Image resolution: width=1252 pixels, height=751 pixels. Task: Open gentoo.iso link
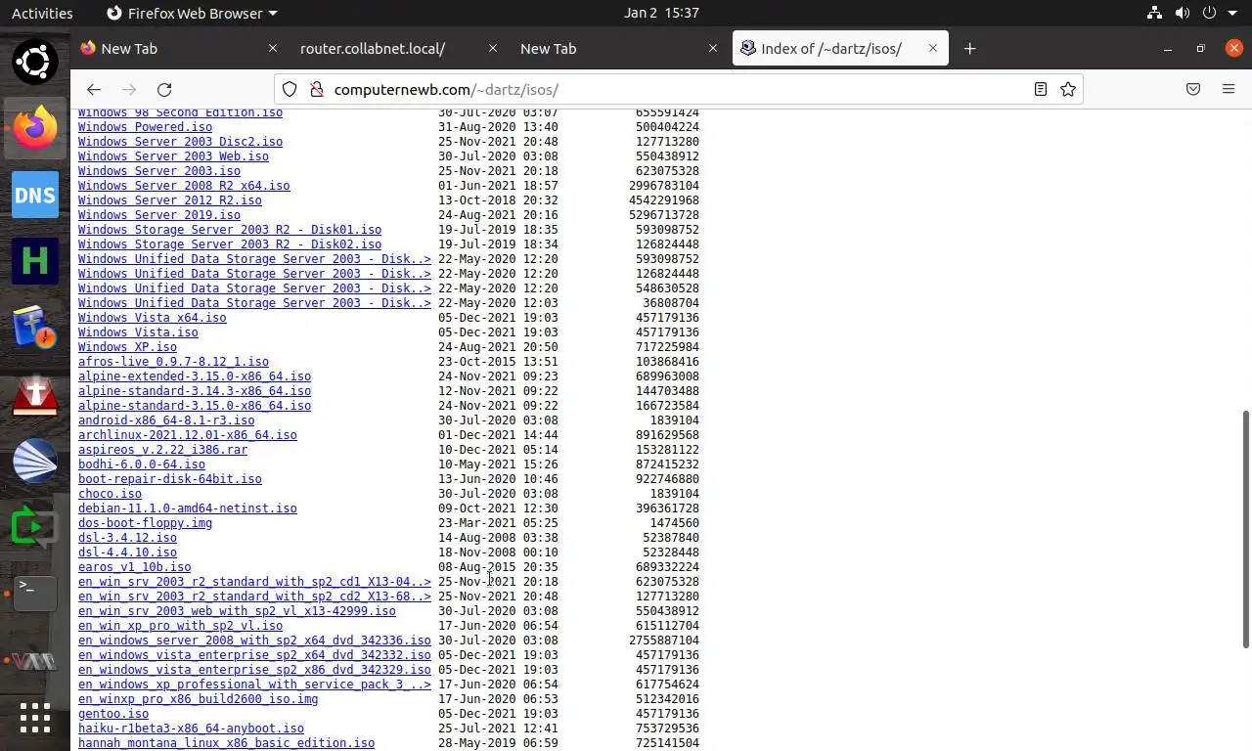coord(113,714)
